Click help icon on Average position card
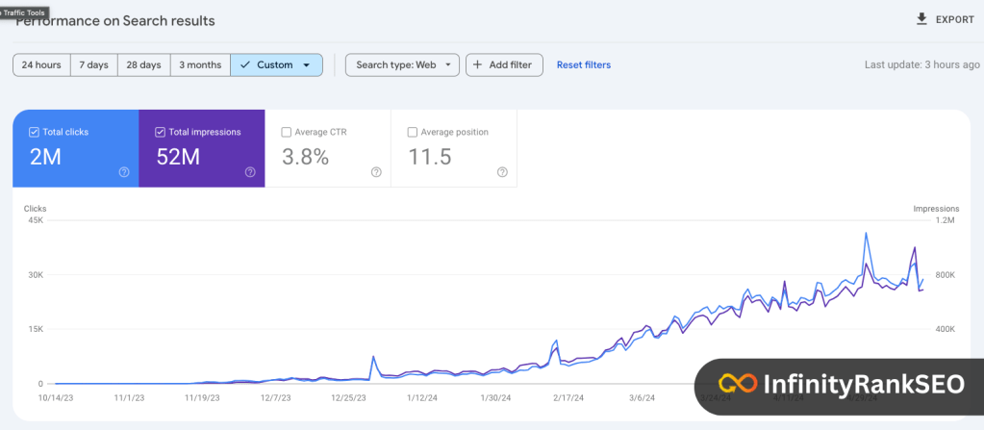 point(502,172)
